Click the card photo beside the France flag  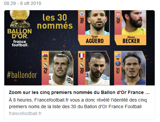coord(97,68)
